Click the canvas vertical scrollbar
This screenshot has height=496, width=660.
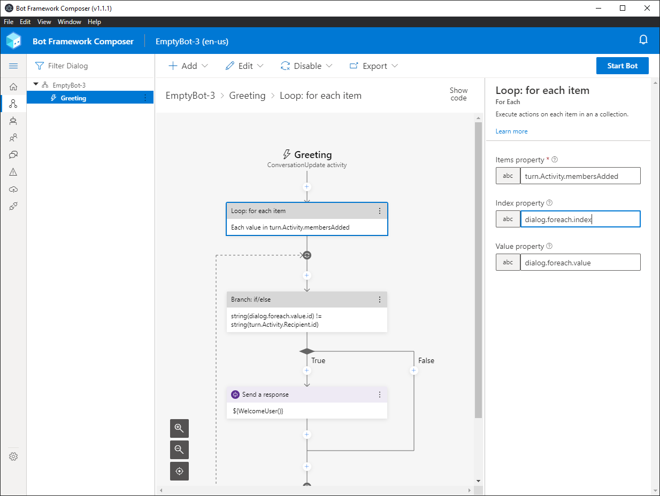[x=479, y=270]
